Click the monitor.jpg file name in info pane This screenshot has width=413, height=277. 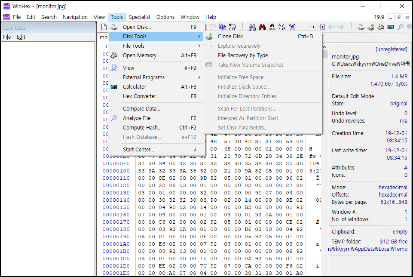[345, 57]
